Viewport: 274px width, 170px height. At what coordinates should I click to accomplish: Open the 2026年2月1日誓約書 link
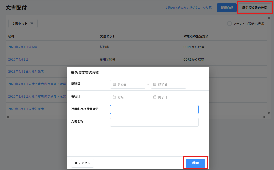[x=23, y=47]
